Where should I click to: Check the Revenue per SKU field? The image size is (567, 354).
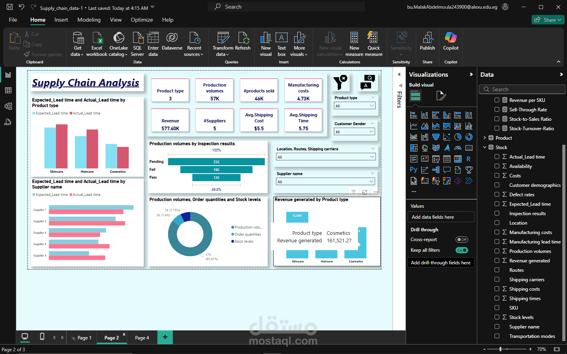click(x=497, y=100)
